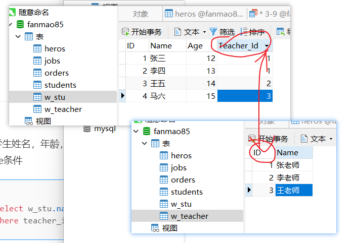Switch to the heros @fanmao8... tab

(x=204, y=14)
